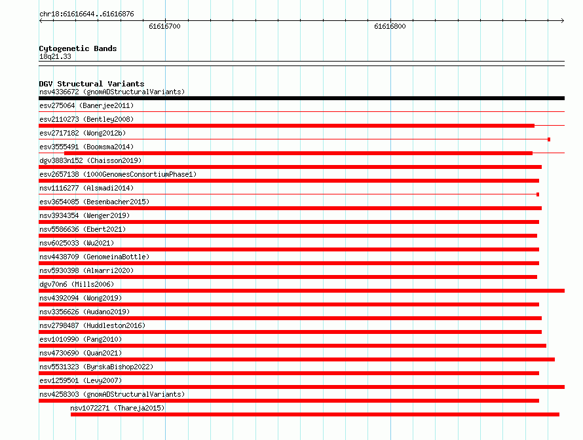Click the chr18:61616644..61616876 region label

pos(86,14)
